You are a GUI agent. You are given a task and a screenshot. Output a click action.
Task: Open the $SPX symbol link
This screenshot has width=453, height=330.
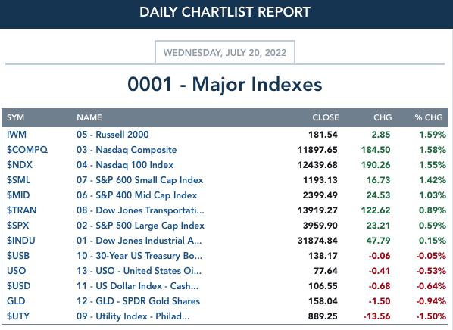coord(18,226)
